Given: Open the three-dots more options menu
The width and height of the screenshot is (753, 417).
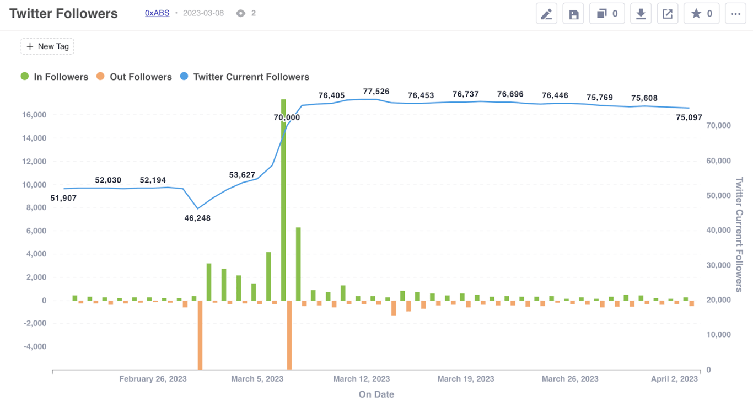Looking at the screenshot, I should [x=736, y=14].
